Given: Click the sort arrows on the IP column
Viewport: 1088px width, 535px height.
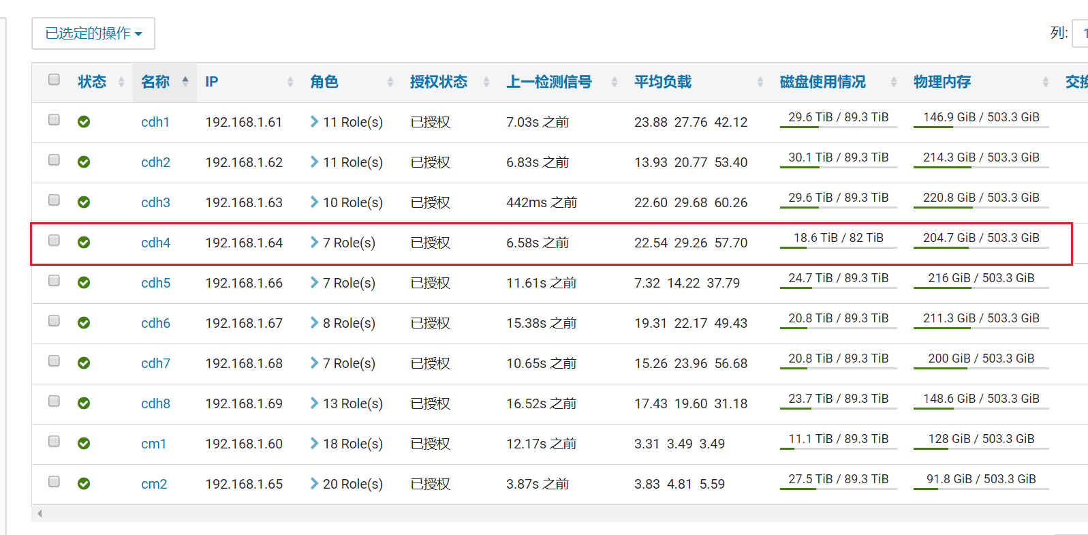Looking at the screenshot, I should click(290, 82).
